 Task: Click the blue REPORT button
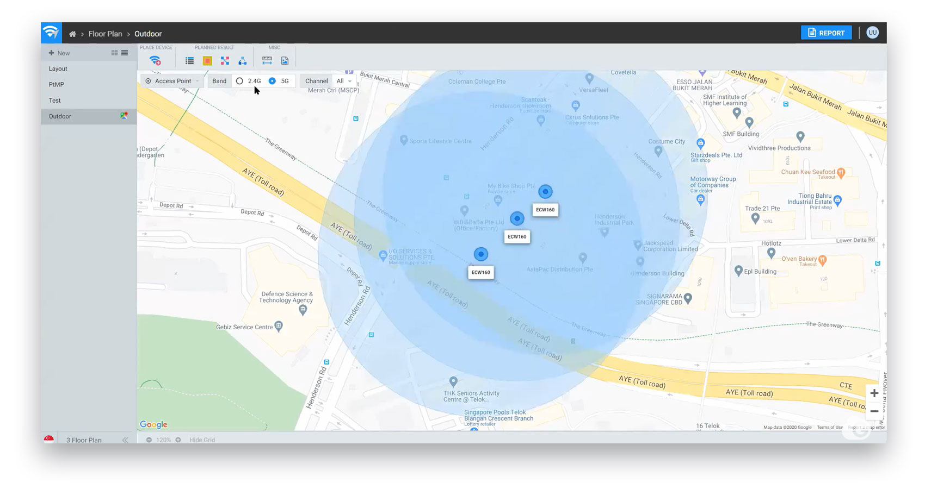pos(826,33)
